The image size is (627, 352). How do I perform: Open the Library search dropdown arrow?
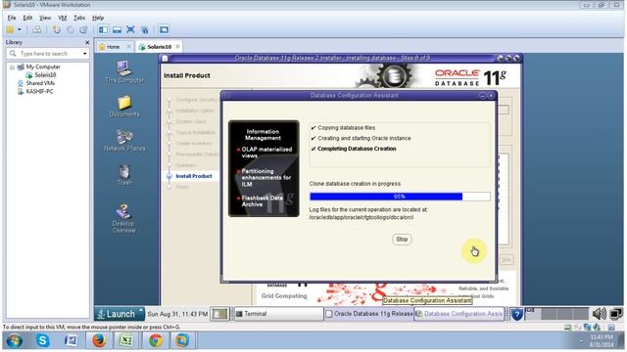pos(85,54)
